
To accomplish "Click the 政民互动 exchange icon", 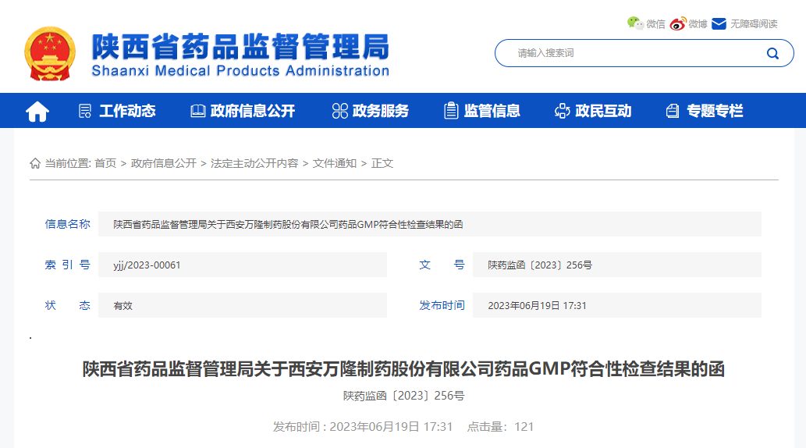I will pos(563,111).
